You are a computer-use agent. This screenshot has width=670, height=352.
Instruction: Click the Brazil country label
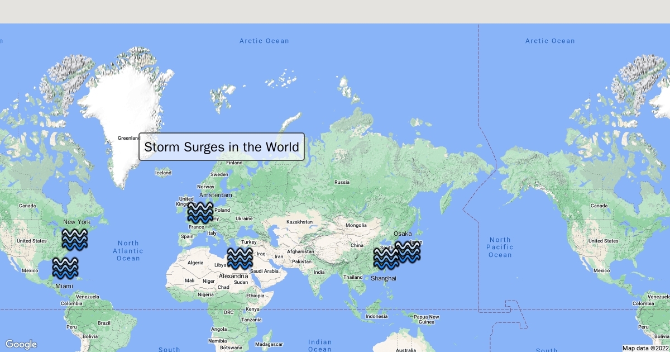coord(104,323)
